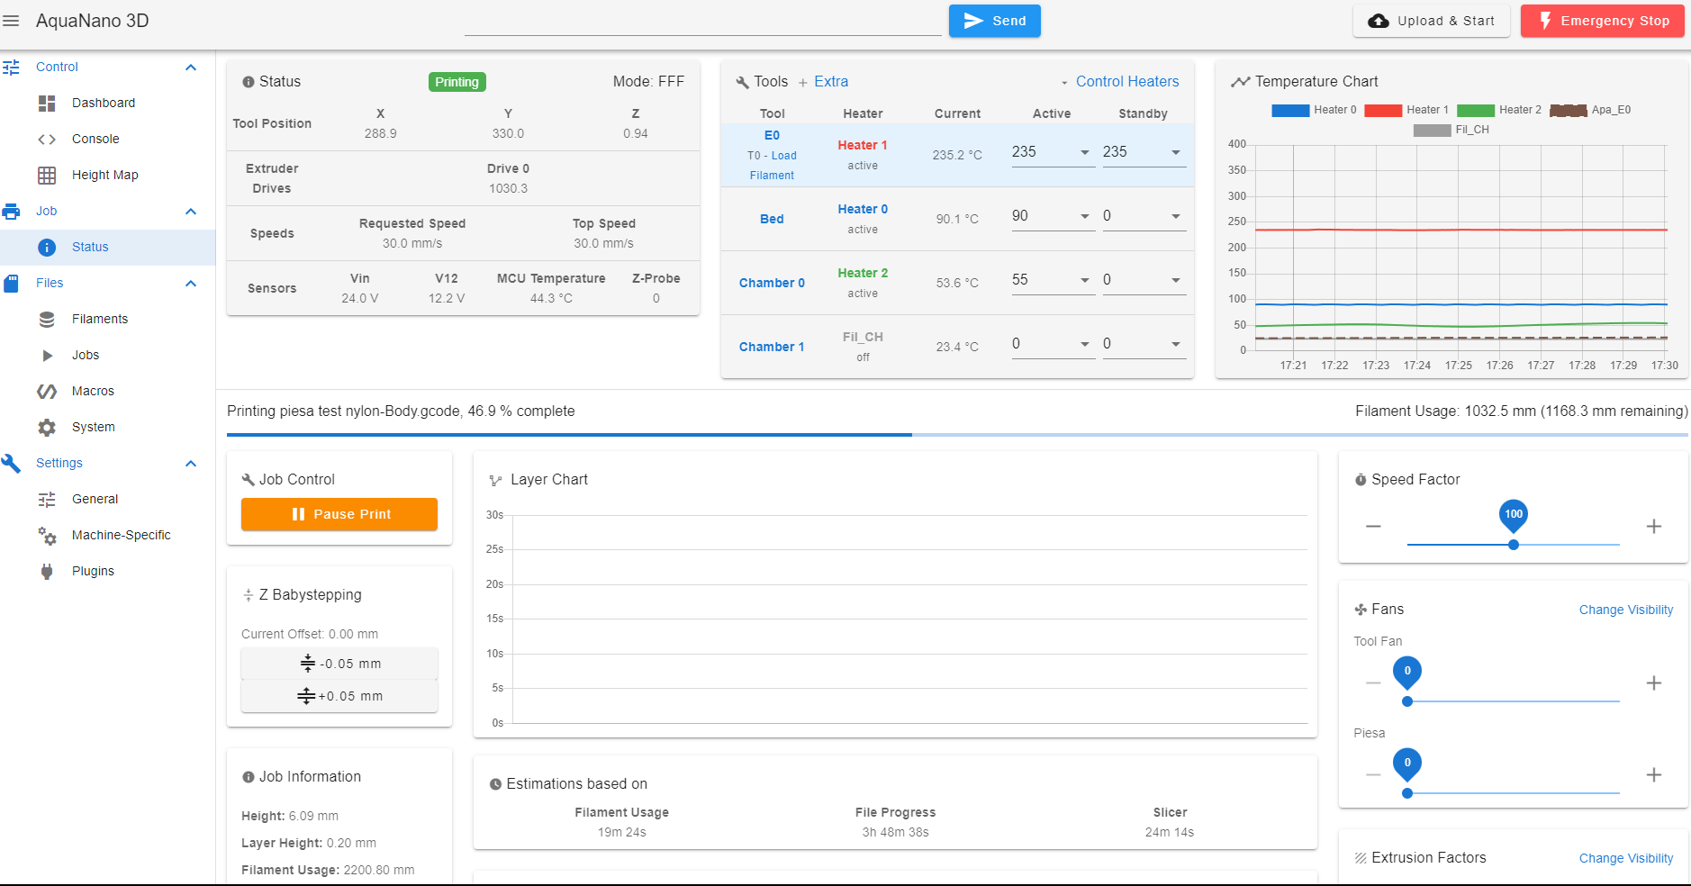
Task: Babystep Z by -0.05 mm
Action: pyautogui.click(x=339, y=664)
